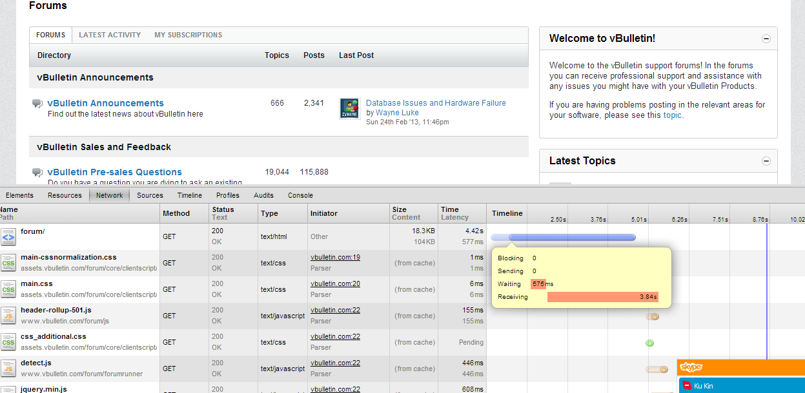Click the Topics column header in the forum list

coord(277,55)
